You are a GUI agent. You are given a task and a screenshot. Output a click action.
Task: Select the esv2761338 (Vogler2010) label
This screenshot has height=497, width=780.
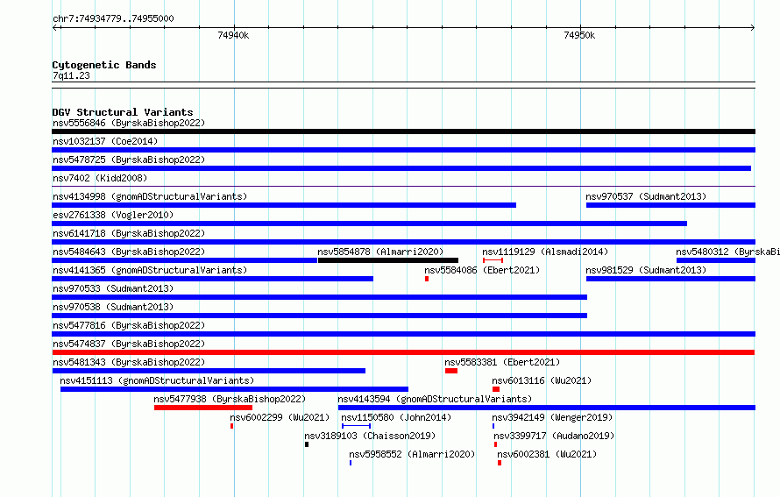[x=113, y=215]
